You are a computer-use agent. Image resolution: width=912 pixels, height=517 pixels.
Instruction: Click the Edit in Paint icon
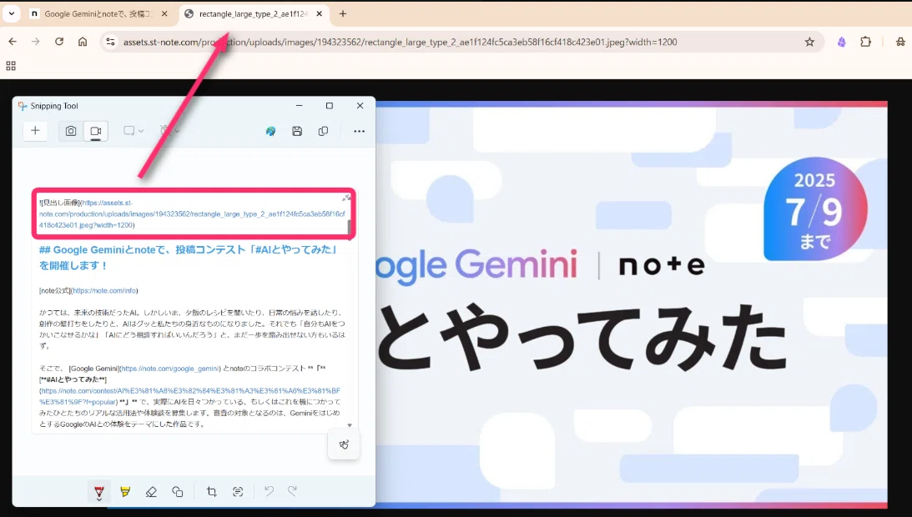click(270, 132)
